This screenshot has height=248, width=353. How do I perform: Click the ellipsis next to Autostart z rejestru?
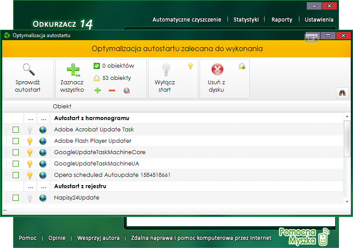[31, 186]
